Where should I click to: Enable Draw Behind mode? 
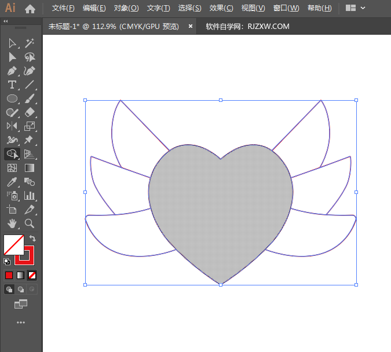[x=21, y=289]
